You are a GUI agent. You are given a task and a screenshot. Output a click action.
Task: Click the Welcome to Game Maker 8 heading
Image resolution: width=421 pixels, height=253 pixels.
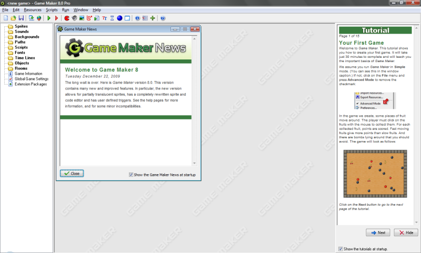102,70
